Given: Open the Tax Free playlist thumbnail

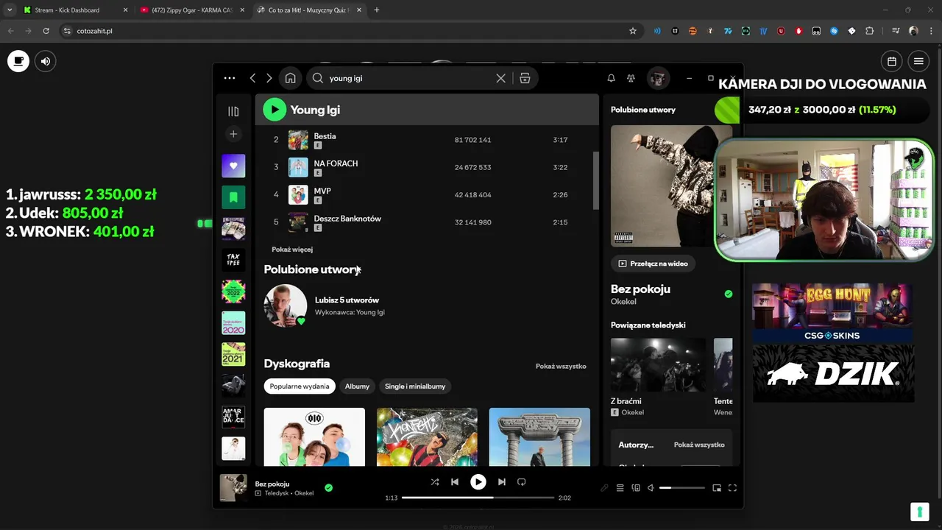Looking at the screenshot, I should pyautogui.click(x=233, y=260).
